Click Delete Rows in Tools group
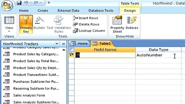 coord(86,24)
